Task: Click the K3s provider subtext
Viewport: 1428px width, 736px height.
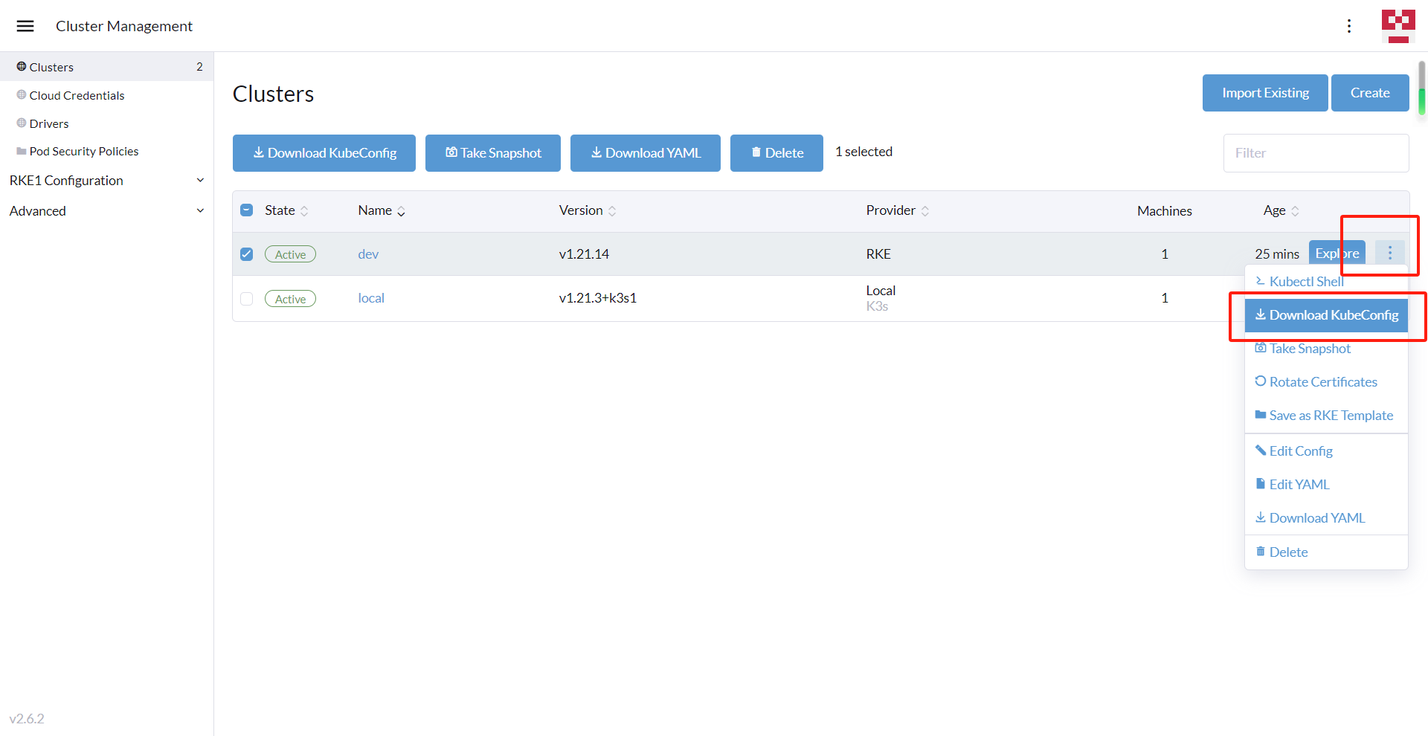Action: tap(877, 306)
